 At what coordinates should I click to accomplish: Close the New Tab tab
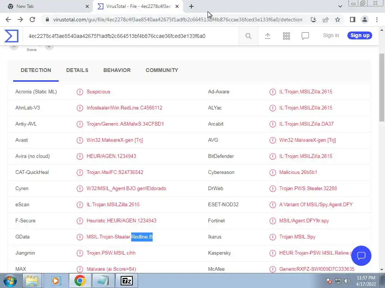[x=87, y=6]
